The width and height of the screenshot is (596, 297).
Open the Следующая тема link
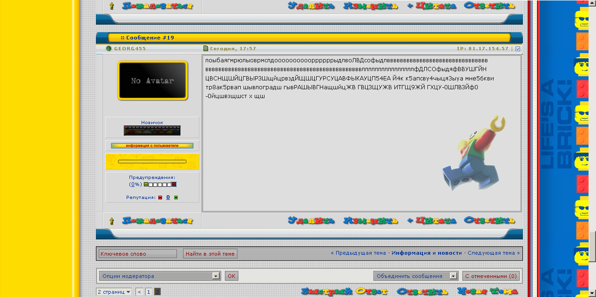coord(491,253)
